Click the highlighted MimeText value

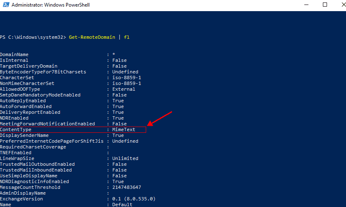123,129
